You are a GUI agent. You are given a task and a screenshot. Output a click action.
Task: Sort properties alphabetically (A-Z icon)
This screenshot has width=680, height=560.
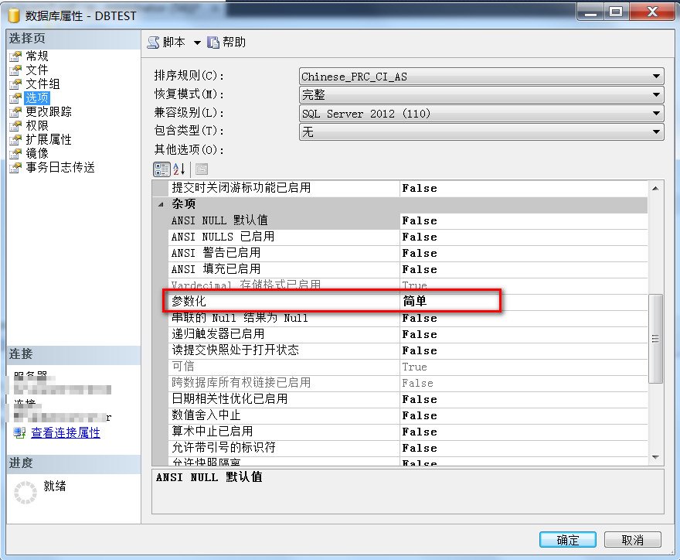point(179,169)
